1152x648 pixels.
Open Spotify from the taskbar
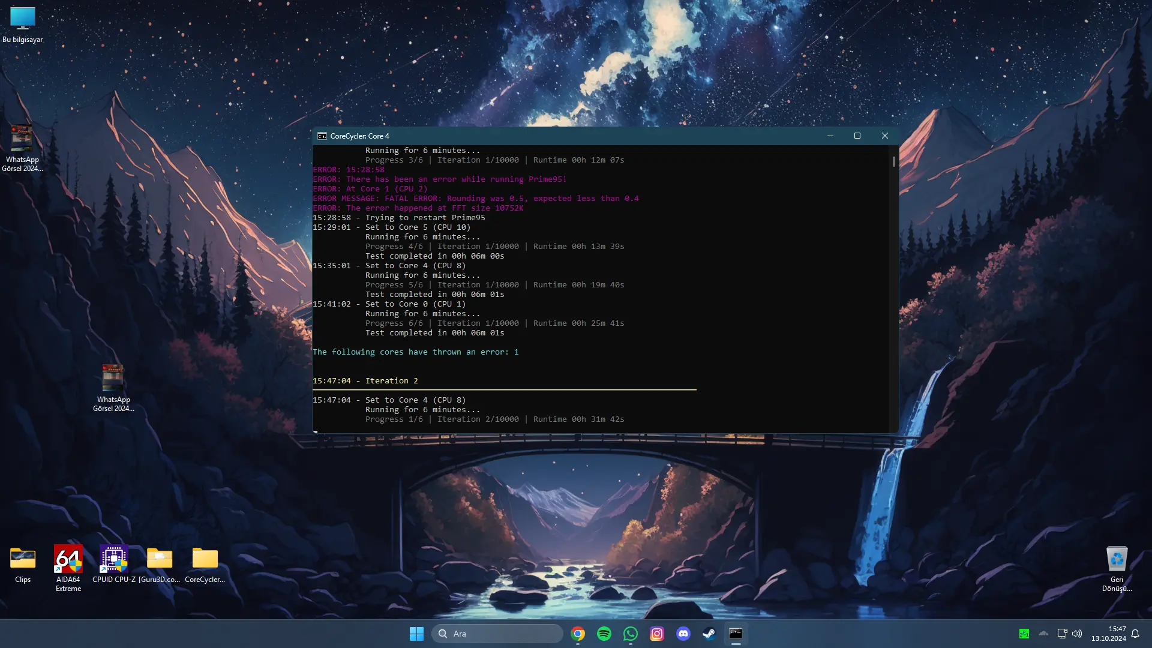604,634
